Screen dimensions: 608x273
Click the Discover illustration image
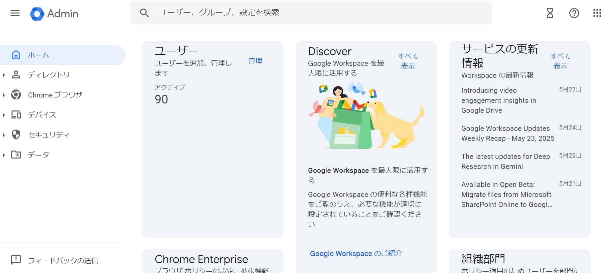pos(366,115)
